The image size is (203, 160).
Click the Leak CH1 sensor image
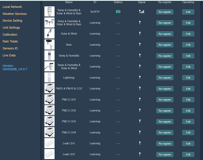49,143
